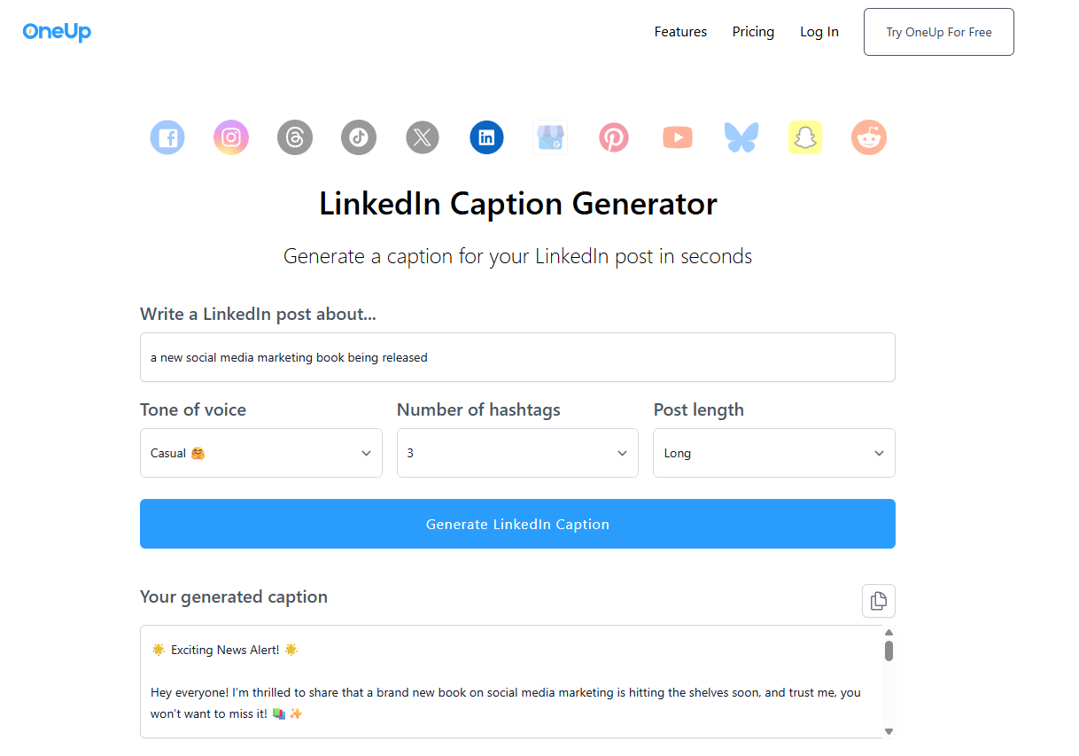Select the Threads platform icon
1079x756 pixels.
tap(294, 137)
